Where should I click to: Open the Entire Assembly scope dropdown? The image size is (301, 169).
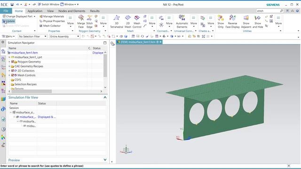(x=64, y=36)
